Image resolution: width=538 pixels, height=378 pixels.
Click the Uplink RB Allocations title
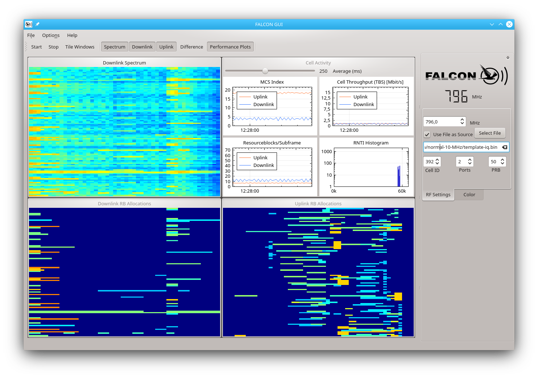pos(318,203)
